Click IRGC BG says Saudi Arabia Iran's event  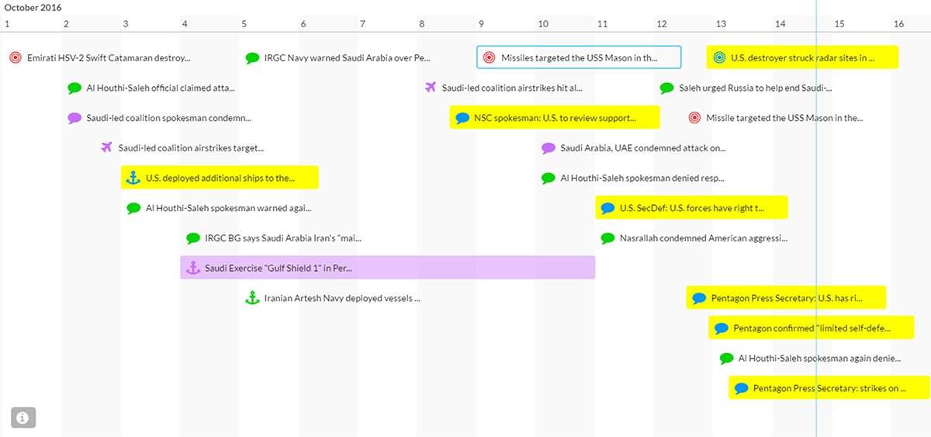[282, 238]
